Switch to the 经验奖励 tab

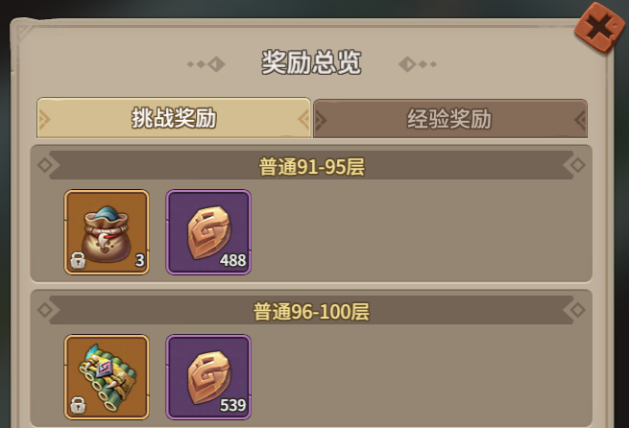450,119
